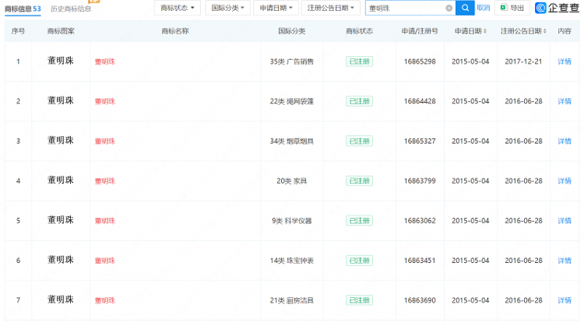Image resolution: width=584 pixels, height=322 pixels.
Task: Clear the search box with the X icon
Action: click(449, 8)
